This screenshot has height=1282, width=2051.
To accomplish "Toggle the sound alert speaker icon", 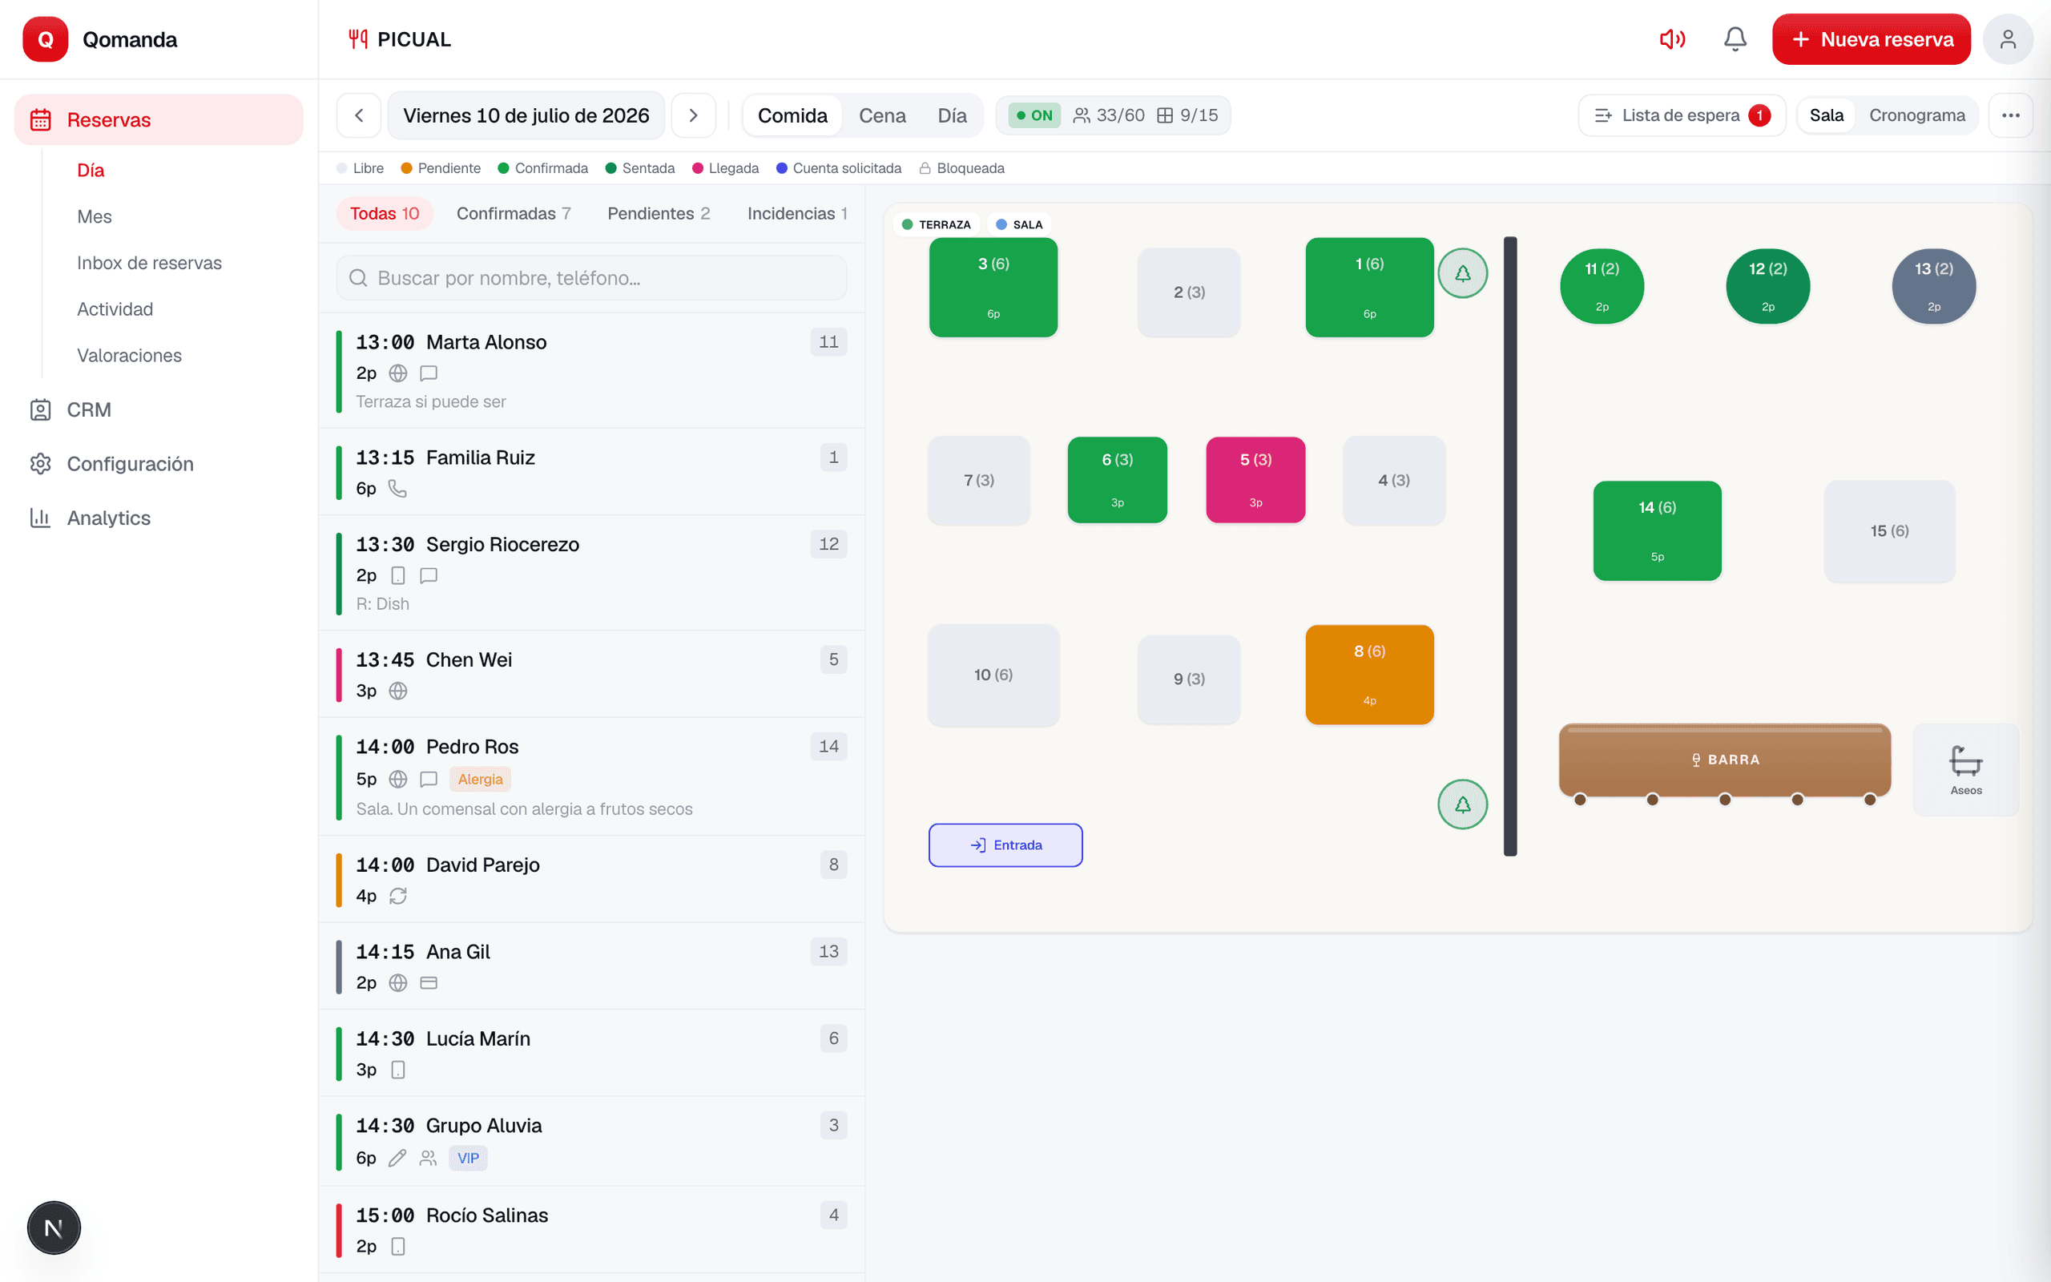I will [1672, 39].
